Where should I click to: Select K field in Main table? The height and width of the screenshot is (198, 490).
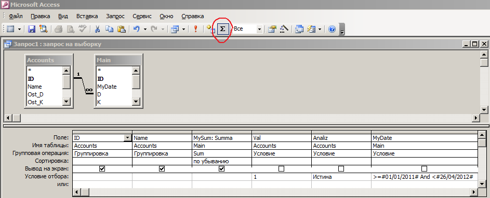(99, 102)
